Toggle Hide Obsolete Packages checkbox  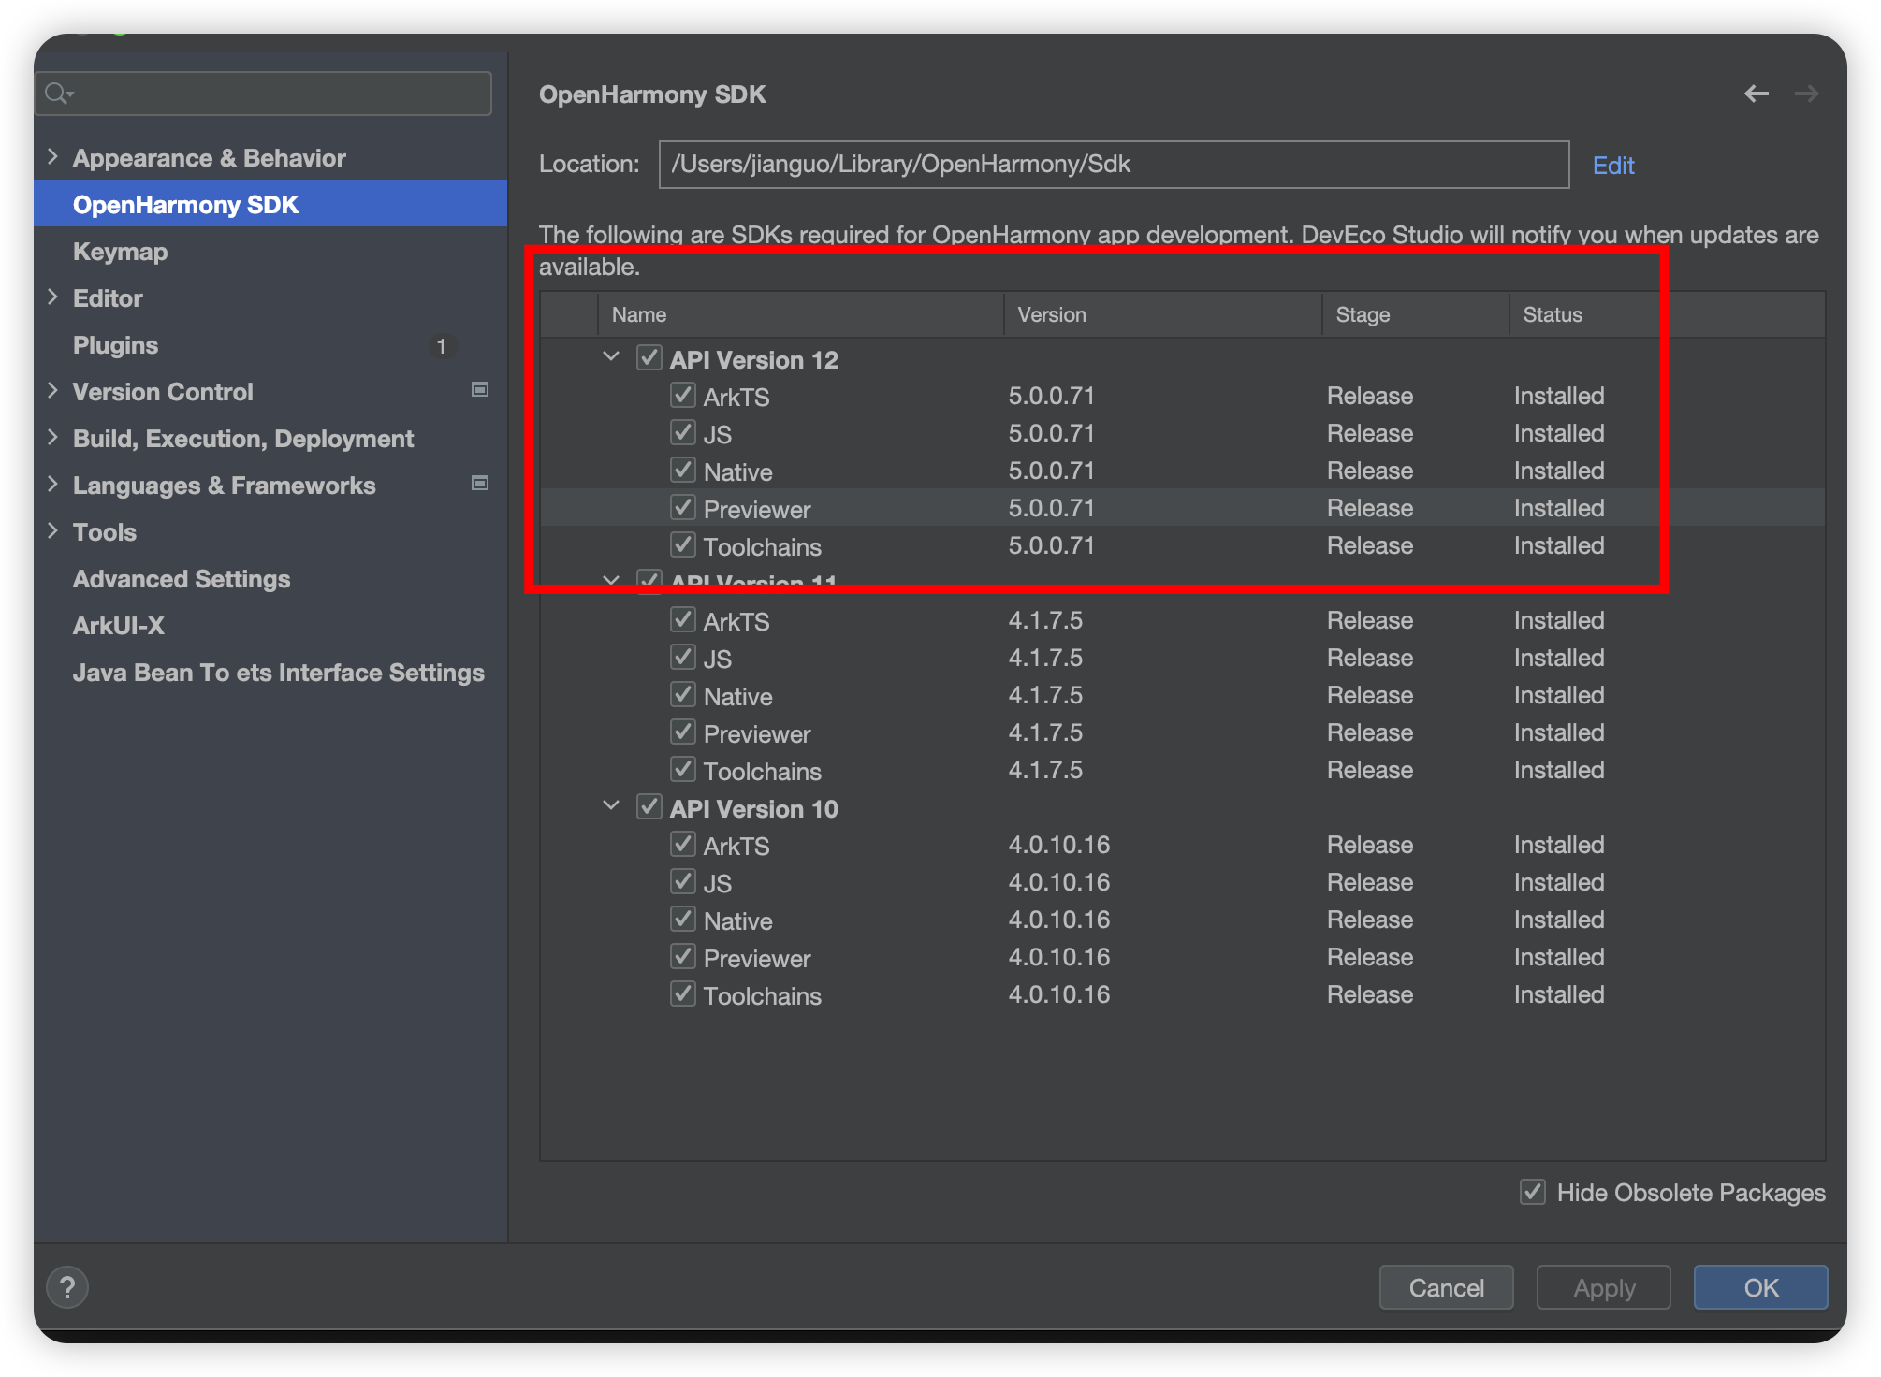1532,1192
